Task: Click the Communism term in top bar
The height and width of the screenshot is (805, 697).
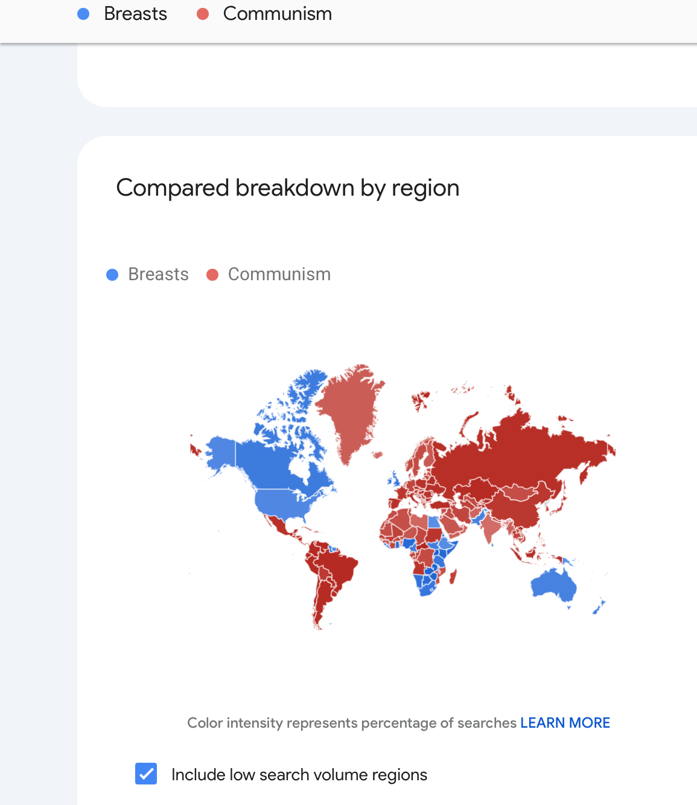Action: pyautogui.click(x=277, y=14)
